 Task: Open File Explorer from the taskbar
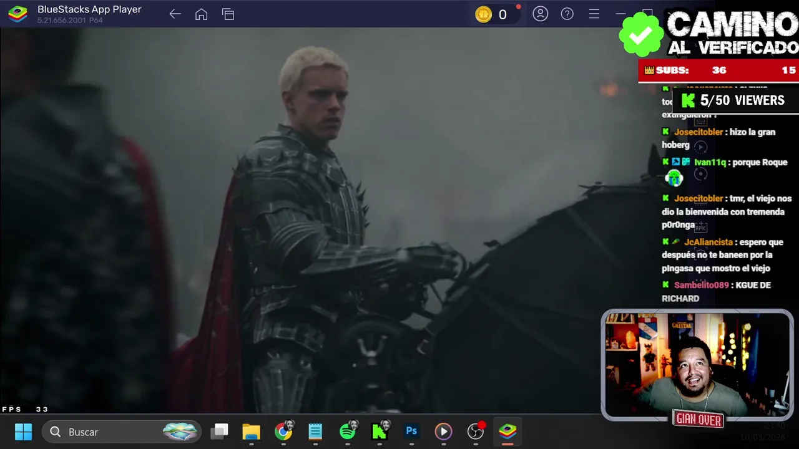pyautogui.click(x=251, y=432)
